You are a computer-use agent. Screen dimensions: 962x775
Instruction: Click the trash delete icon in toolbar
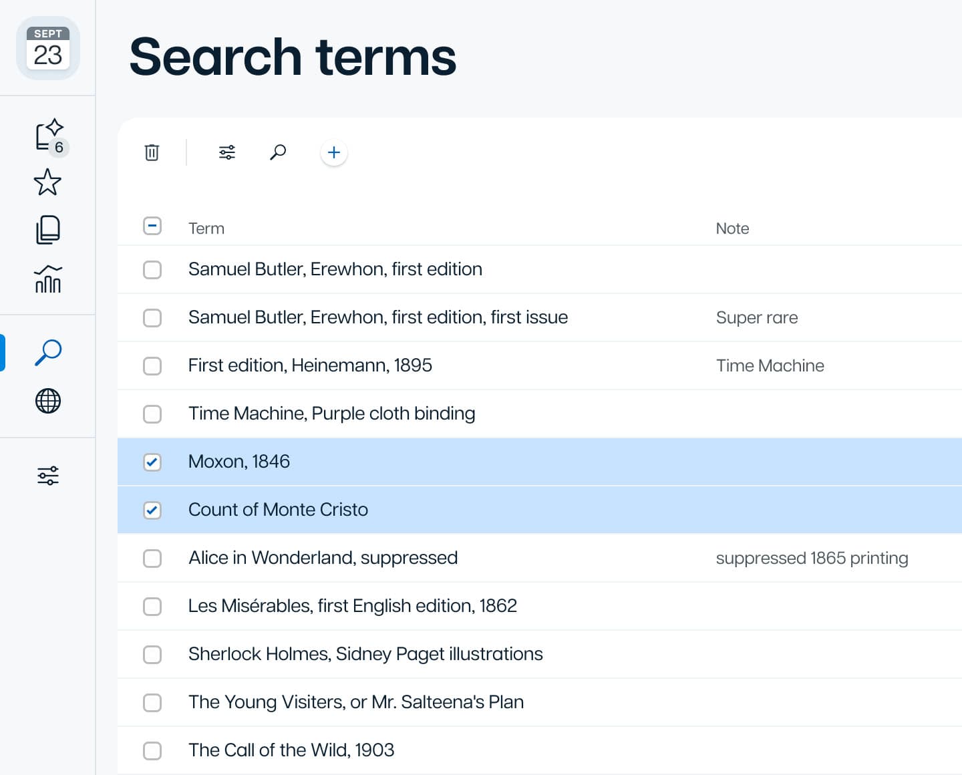pos(152,152)
